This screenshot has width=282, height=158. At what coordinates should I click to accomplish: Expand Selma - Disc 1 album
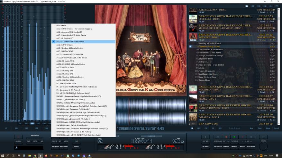(233, 99)
